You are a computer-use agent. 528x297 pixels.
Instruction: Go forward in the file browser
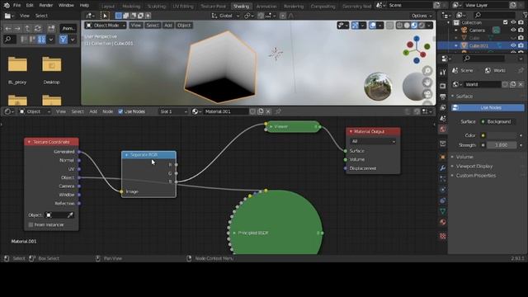tap(17, 29)
